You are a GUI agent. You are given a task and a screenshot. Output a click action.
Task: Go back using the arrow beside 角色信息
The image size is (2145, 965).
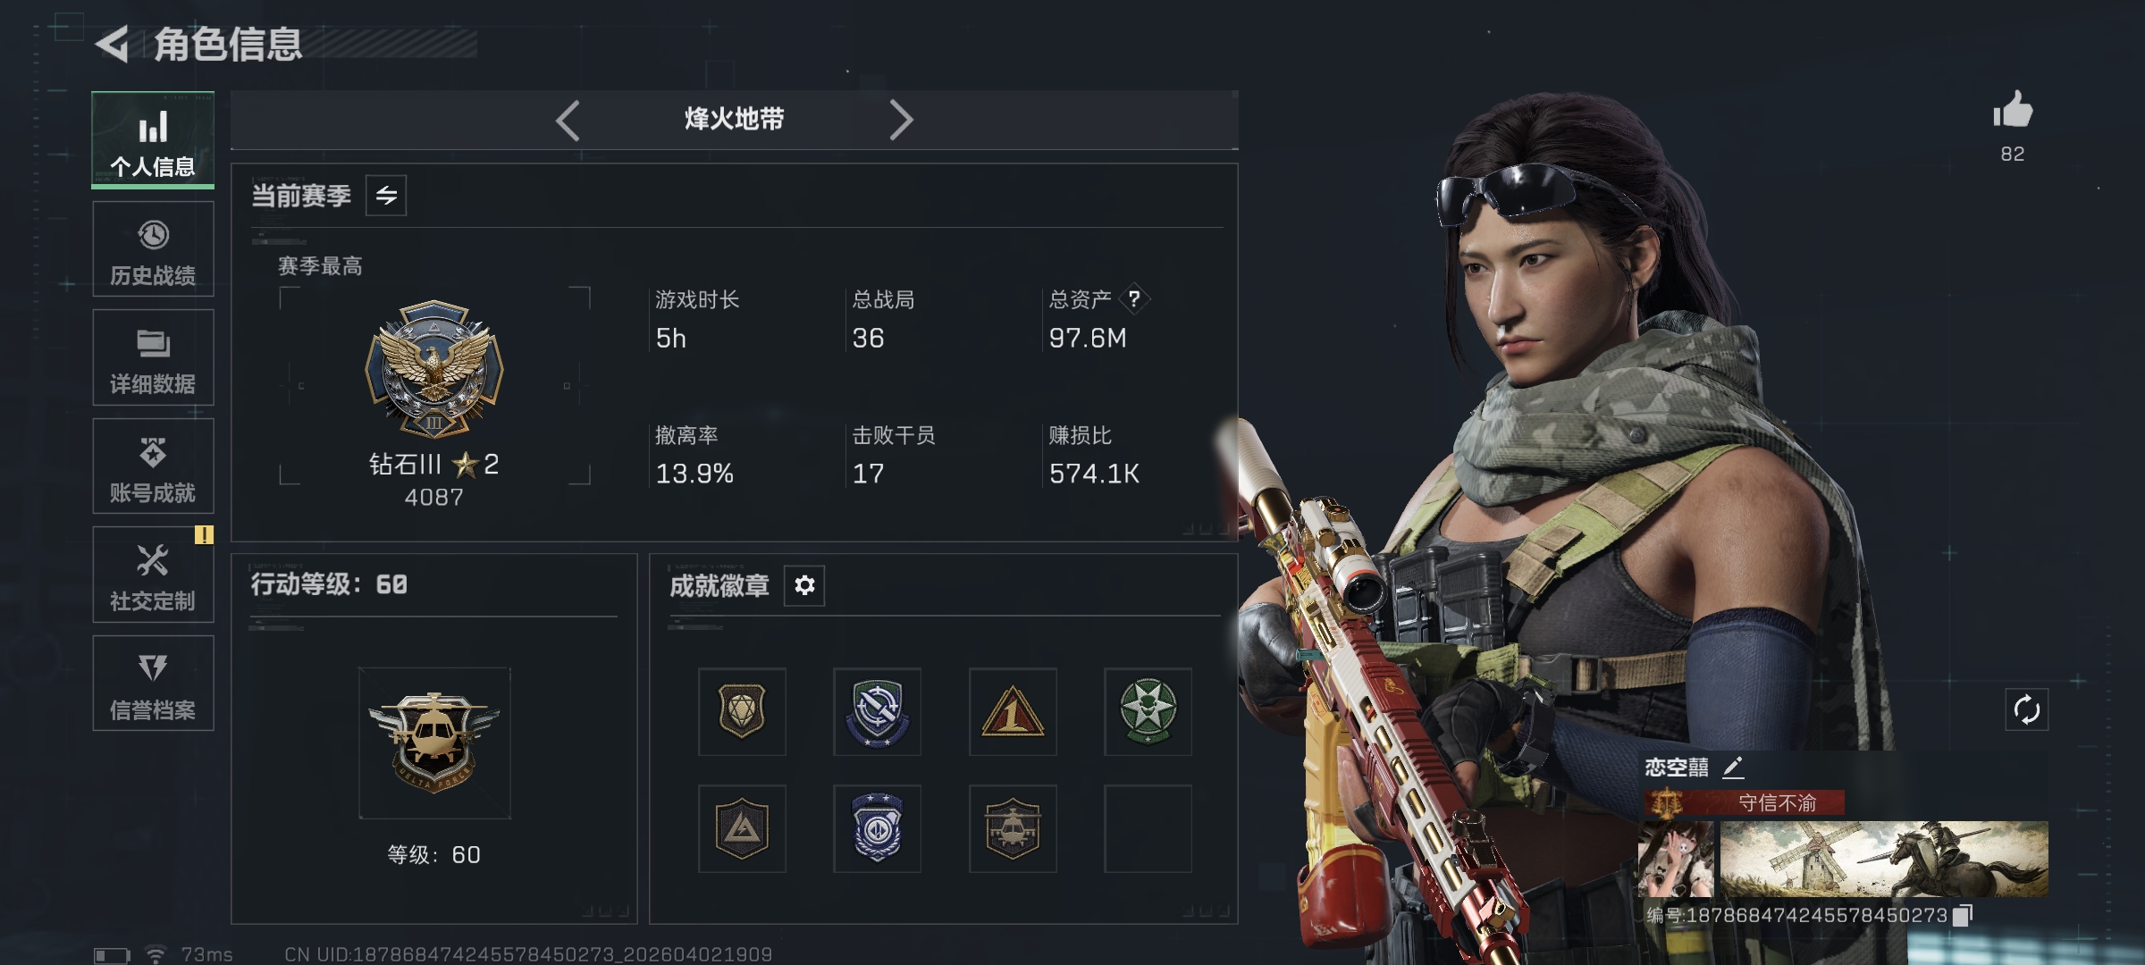(113, 44)
